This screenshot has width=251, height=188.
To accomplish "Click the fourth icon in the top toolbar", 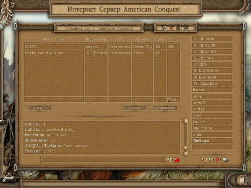I will click(186, 28).
